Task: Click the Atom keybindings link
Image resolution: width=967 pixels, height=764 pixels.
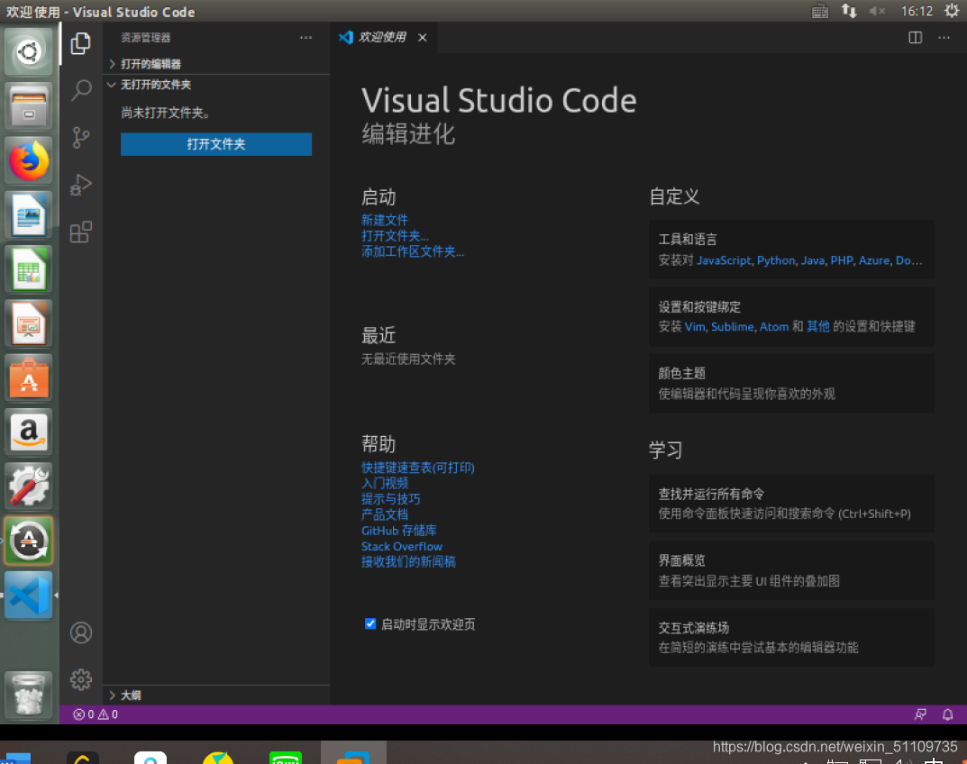Action: [774, 327]
